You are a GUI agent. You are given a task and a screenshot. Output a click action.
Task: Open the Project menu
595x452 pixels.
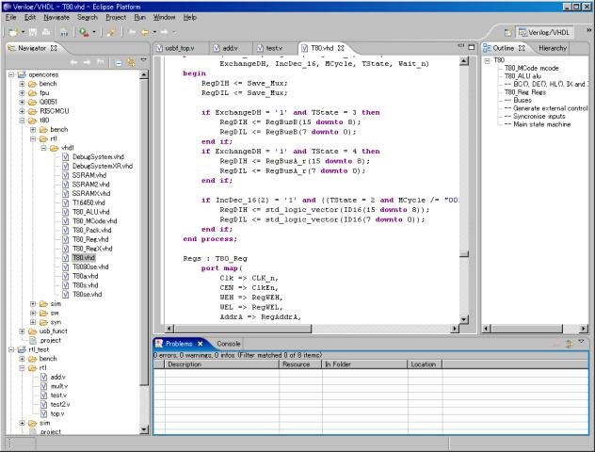click(x=115, y=17)
